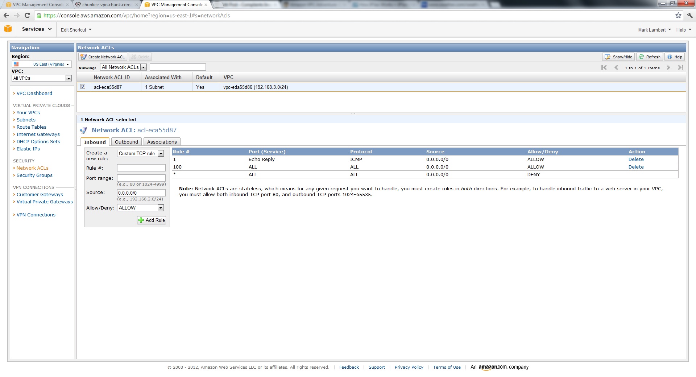Bookmark page with the star icon
Screen dimensions: 696x377
[678, 15]
